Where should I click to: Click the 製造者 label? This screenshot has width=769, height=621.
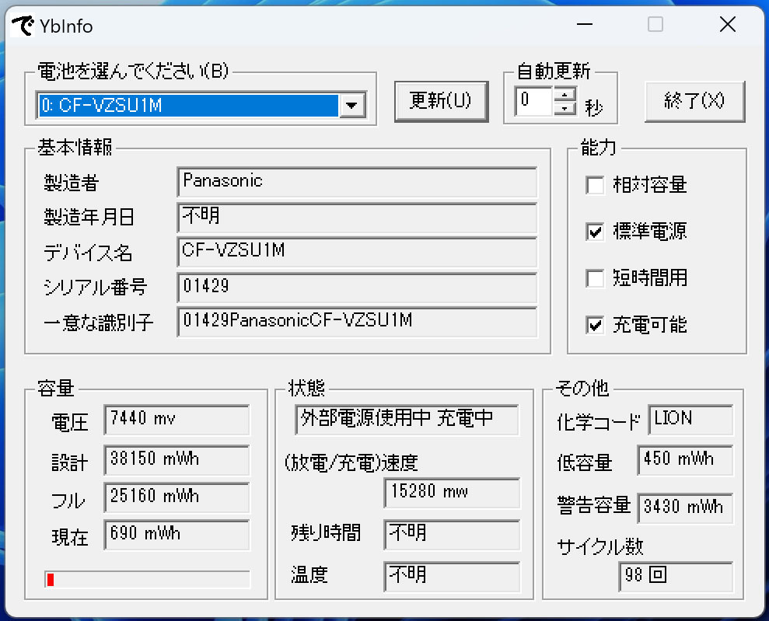pyautogui.click(x=72, y=183)
